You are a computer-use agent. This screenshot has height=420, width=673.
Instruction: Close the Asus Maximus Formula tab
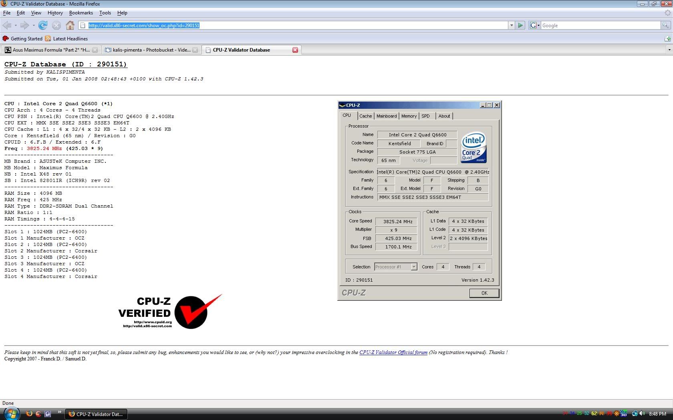tap(95, 50)
